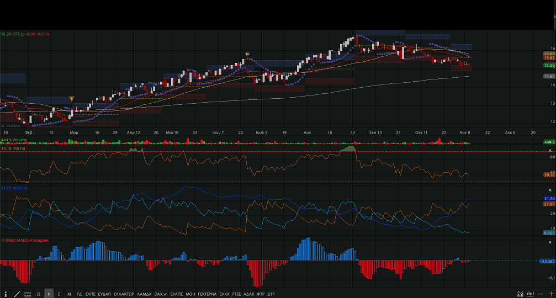Image resolution: width=556 pixels, height=298 pixels.
Task: Select the trend line drawing tool
Action: [x=17, y=294]
